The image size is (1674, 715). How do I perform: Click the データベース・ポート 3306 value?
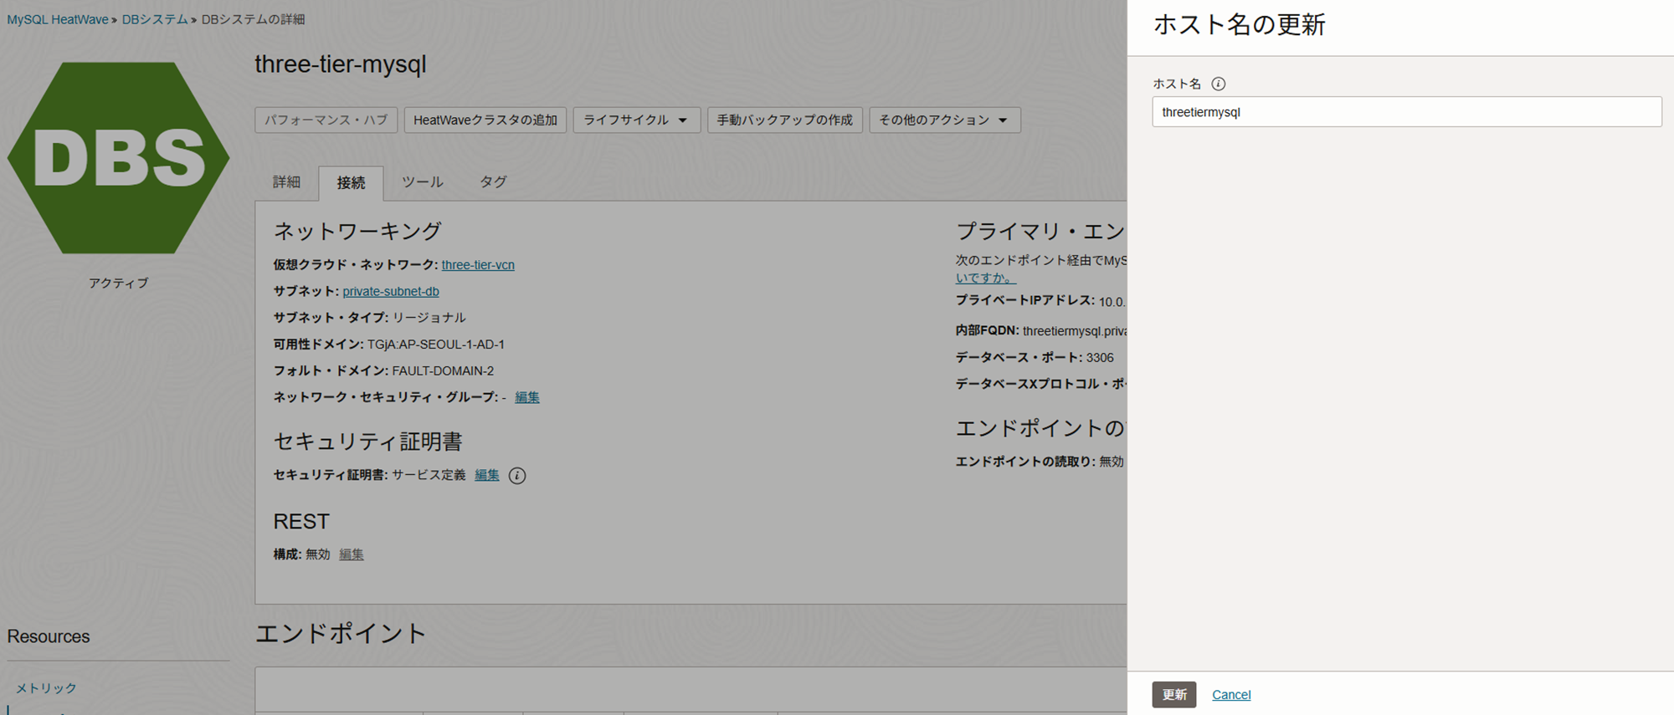1100,358
